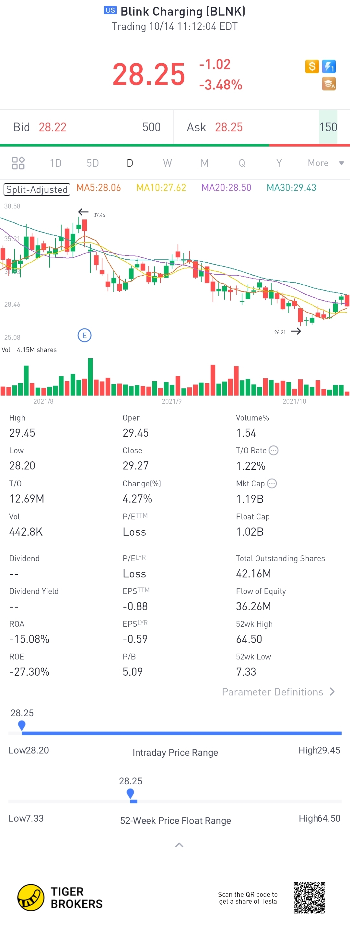Tap the ask size 150

click(x=328, y=127)
